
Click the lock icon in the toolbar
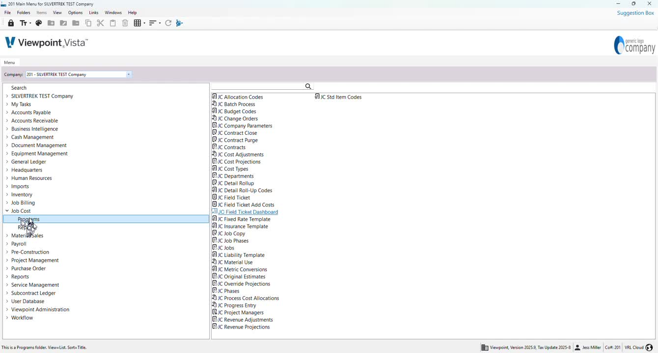tap(11, 23)
